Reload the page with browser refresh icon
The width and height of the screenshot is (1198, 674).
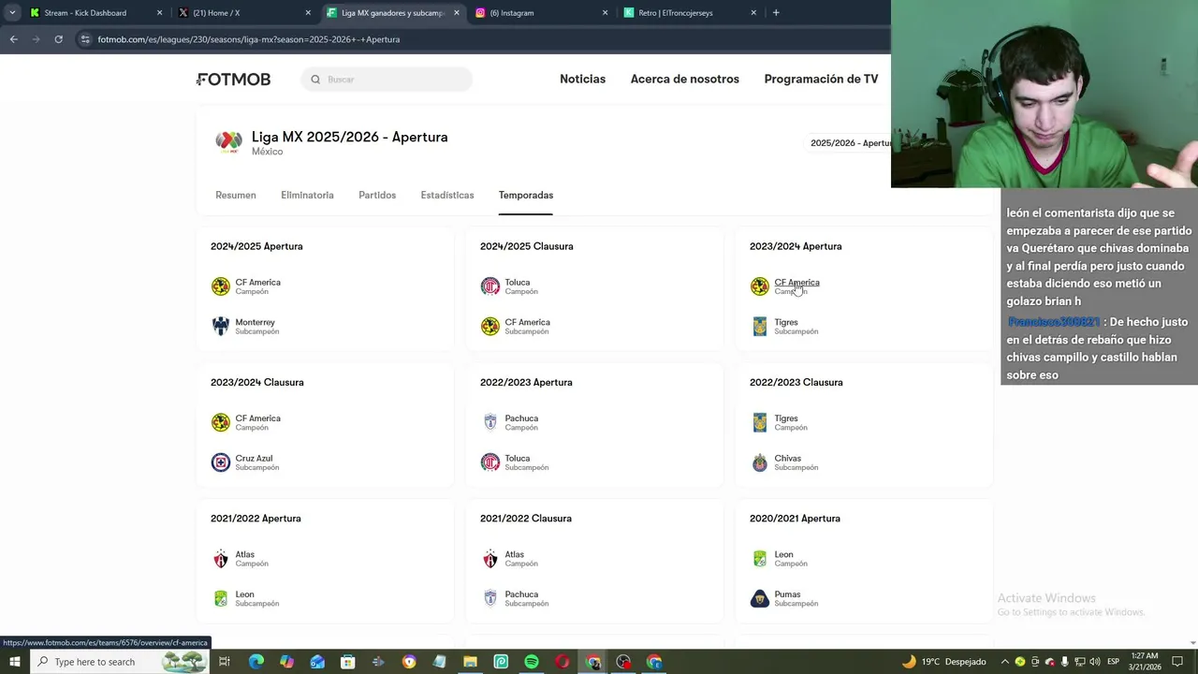pos(58,39)
